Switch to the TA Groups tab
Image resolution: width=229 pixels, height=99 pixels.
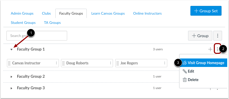[x=52, y=23]
